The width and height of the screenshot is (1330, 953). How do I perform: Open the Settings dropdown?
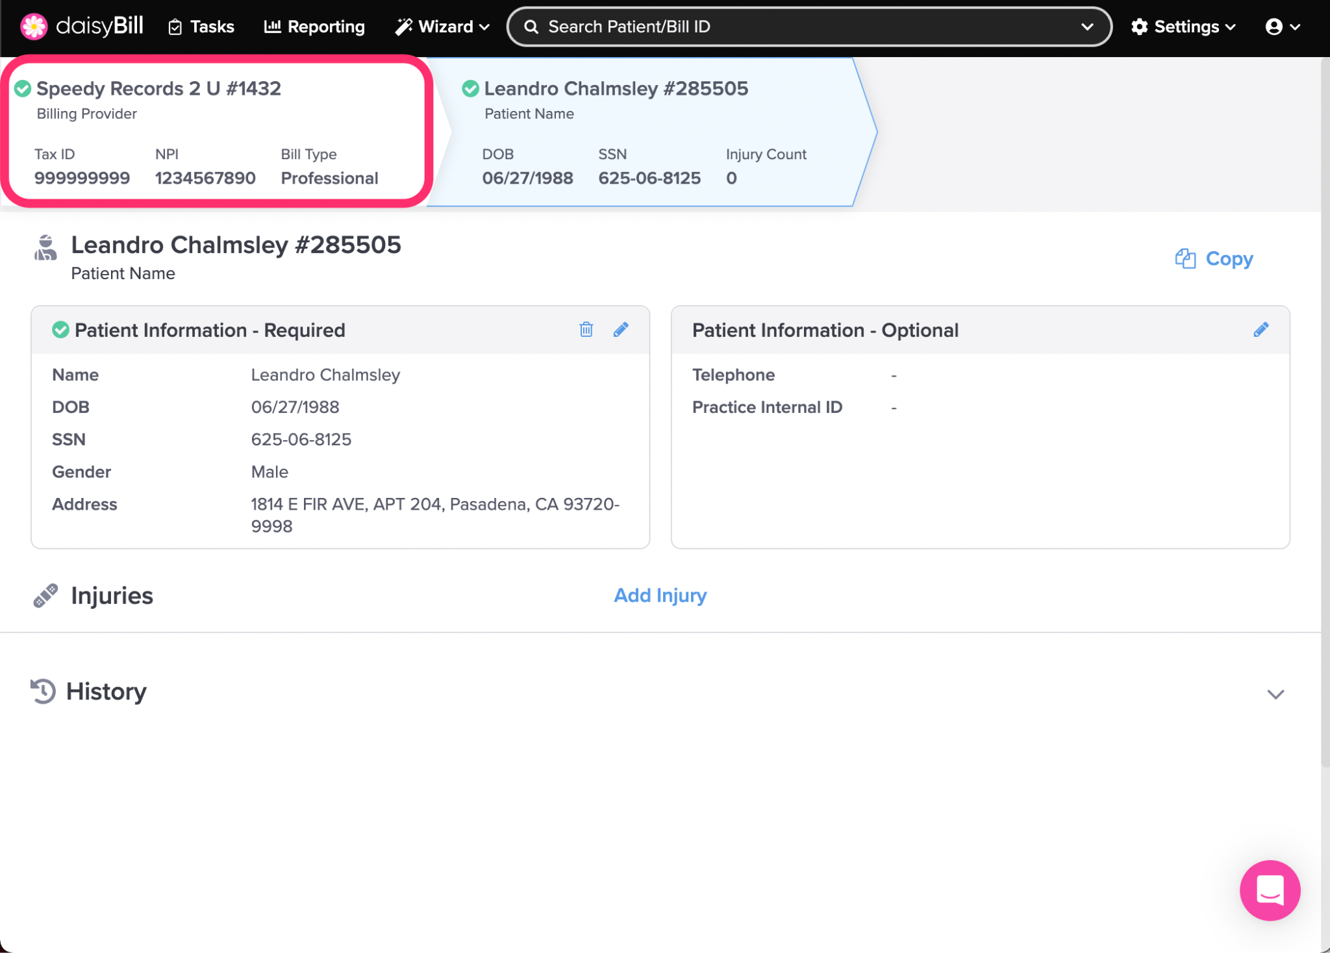click(x=1183, y=27)
